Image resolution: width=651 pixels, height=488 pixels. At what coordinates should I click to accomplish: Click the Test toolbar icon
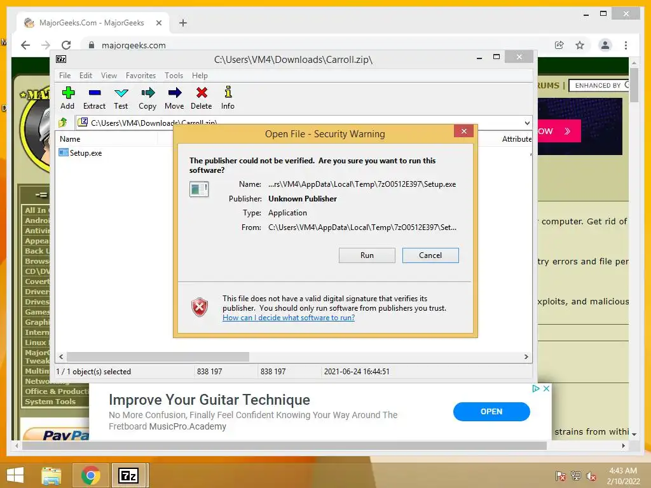pyautogui.click(x=121, y=93)
